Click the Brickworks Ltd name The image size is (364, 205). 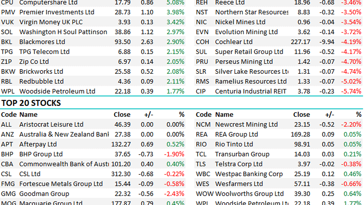41,71
